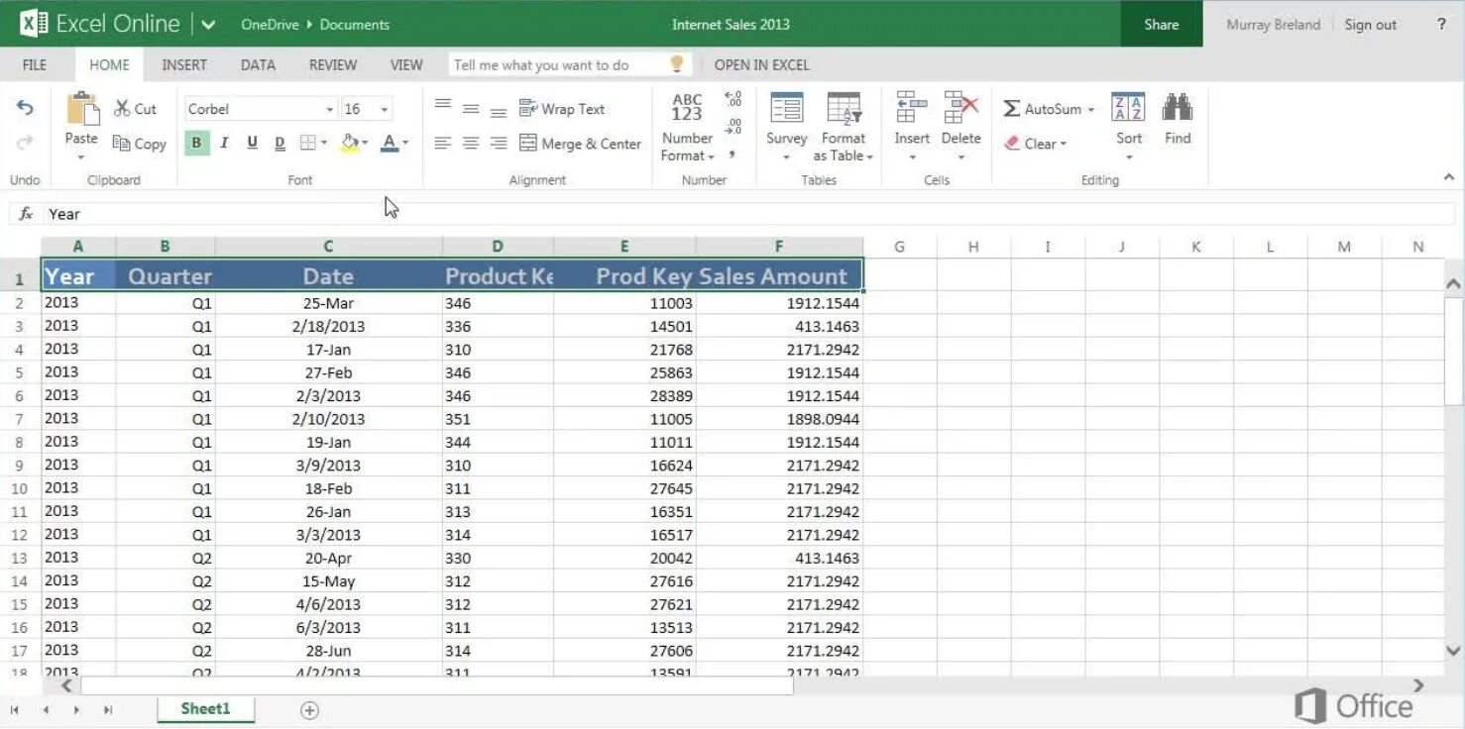Open the Insert cells menu
Image resolution: width=1465 pixels, height=729 pixels.
click(x=912, y=127)
